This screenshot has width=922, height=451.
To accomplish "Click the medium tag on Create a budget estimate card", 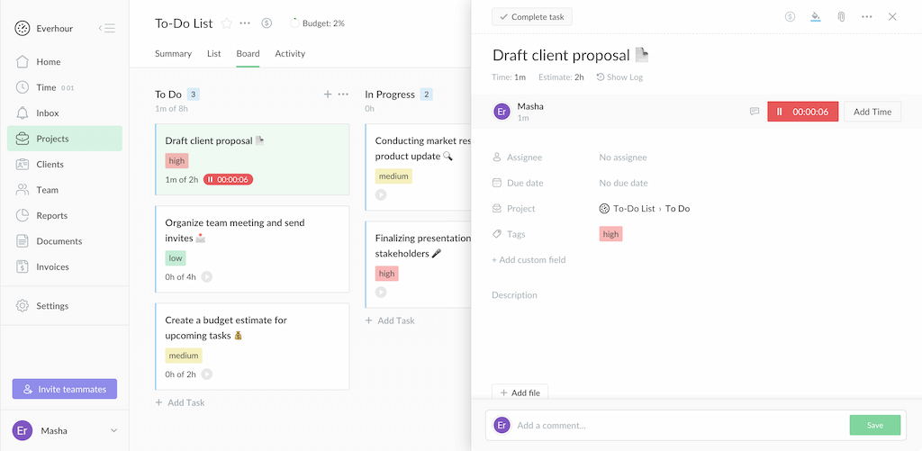I will pyautogui.click(x=184, y=356).
